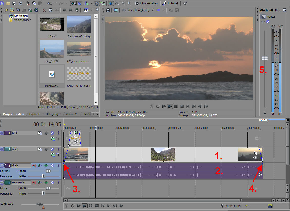The image size is (290, 211).
Task: Click the Track Motion icon on the Video track
Action: click(40, 149)
